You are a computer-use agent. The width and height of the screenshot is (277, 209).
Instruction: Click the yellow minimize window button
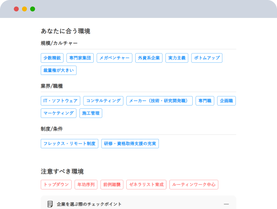coord(24,9)
